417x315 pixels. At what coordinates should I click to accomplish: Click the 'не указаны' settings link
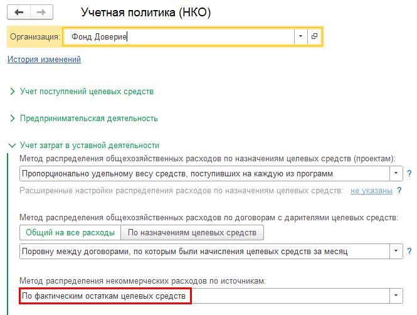tap(371, 191)
